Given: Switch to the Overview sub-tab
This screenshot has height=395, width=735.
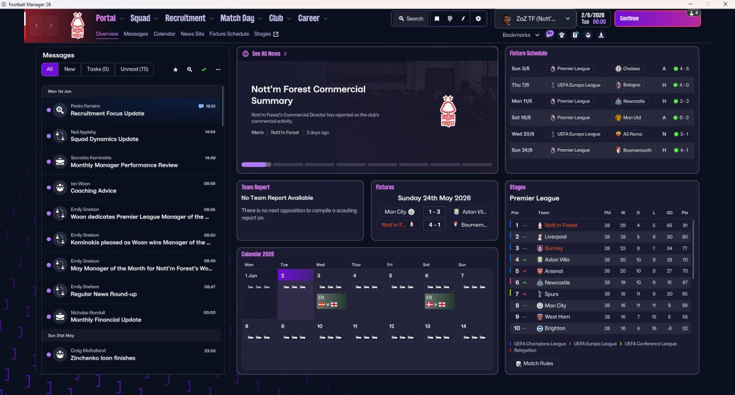Looking at the screenshot, I should (x=107, y=34).
